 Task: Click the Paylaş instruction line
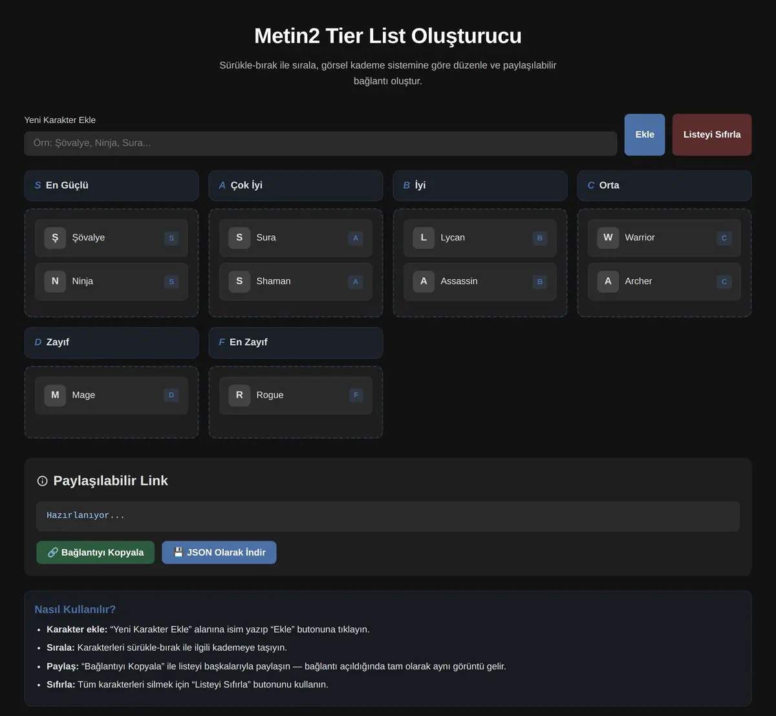coord(276,666)
